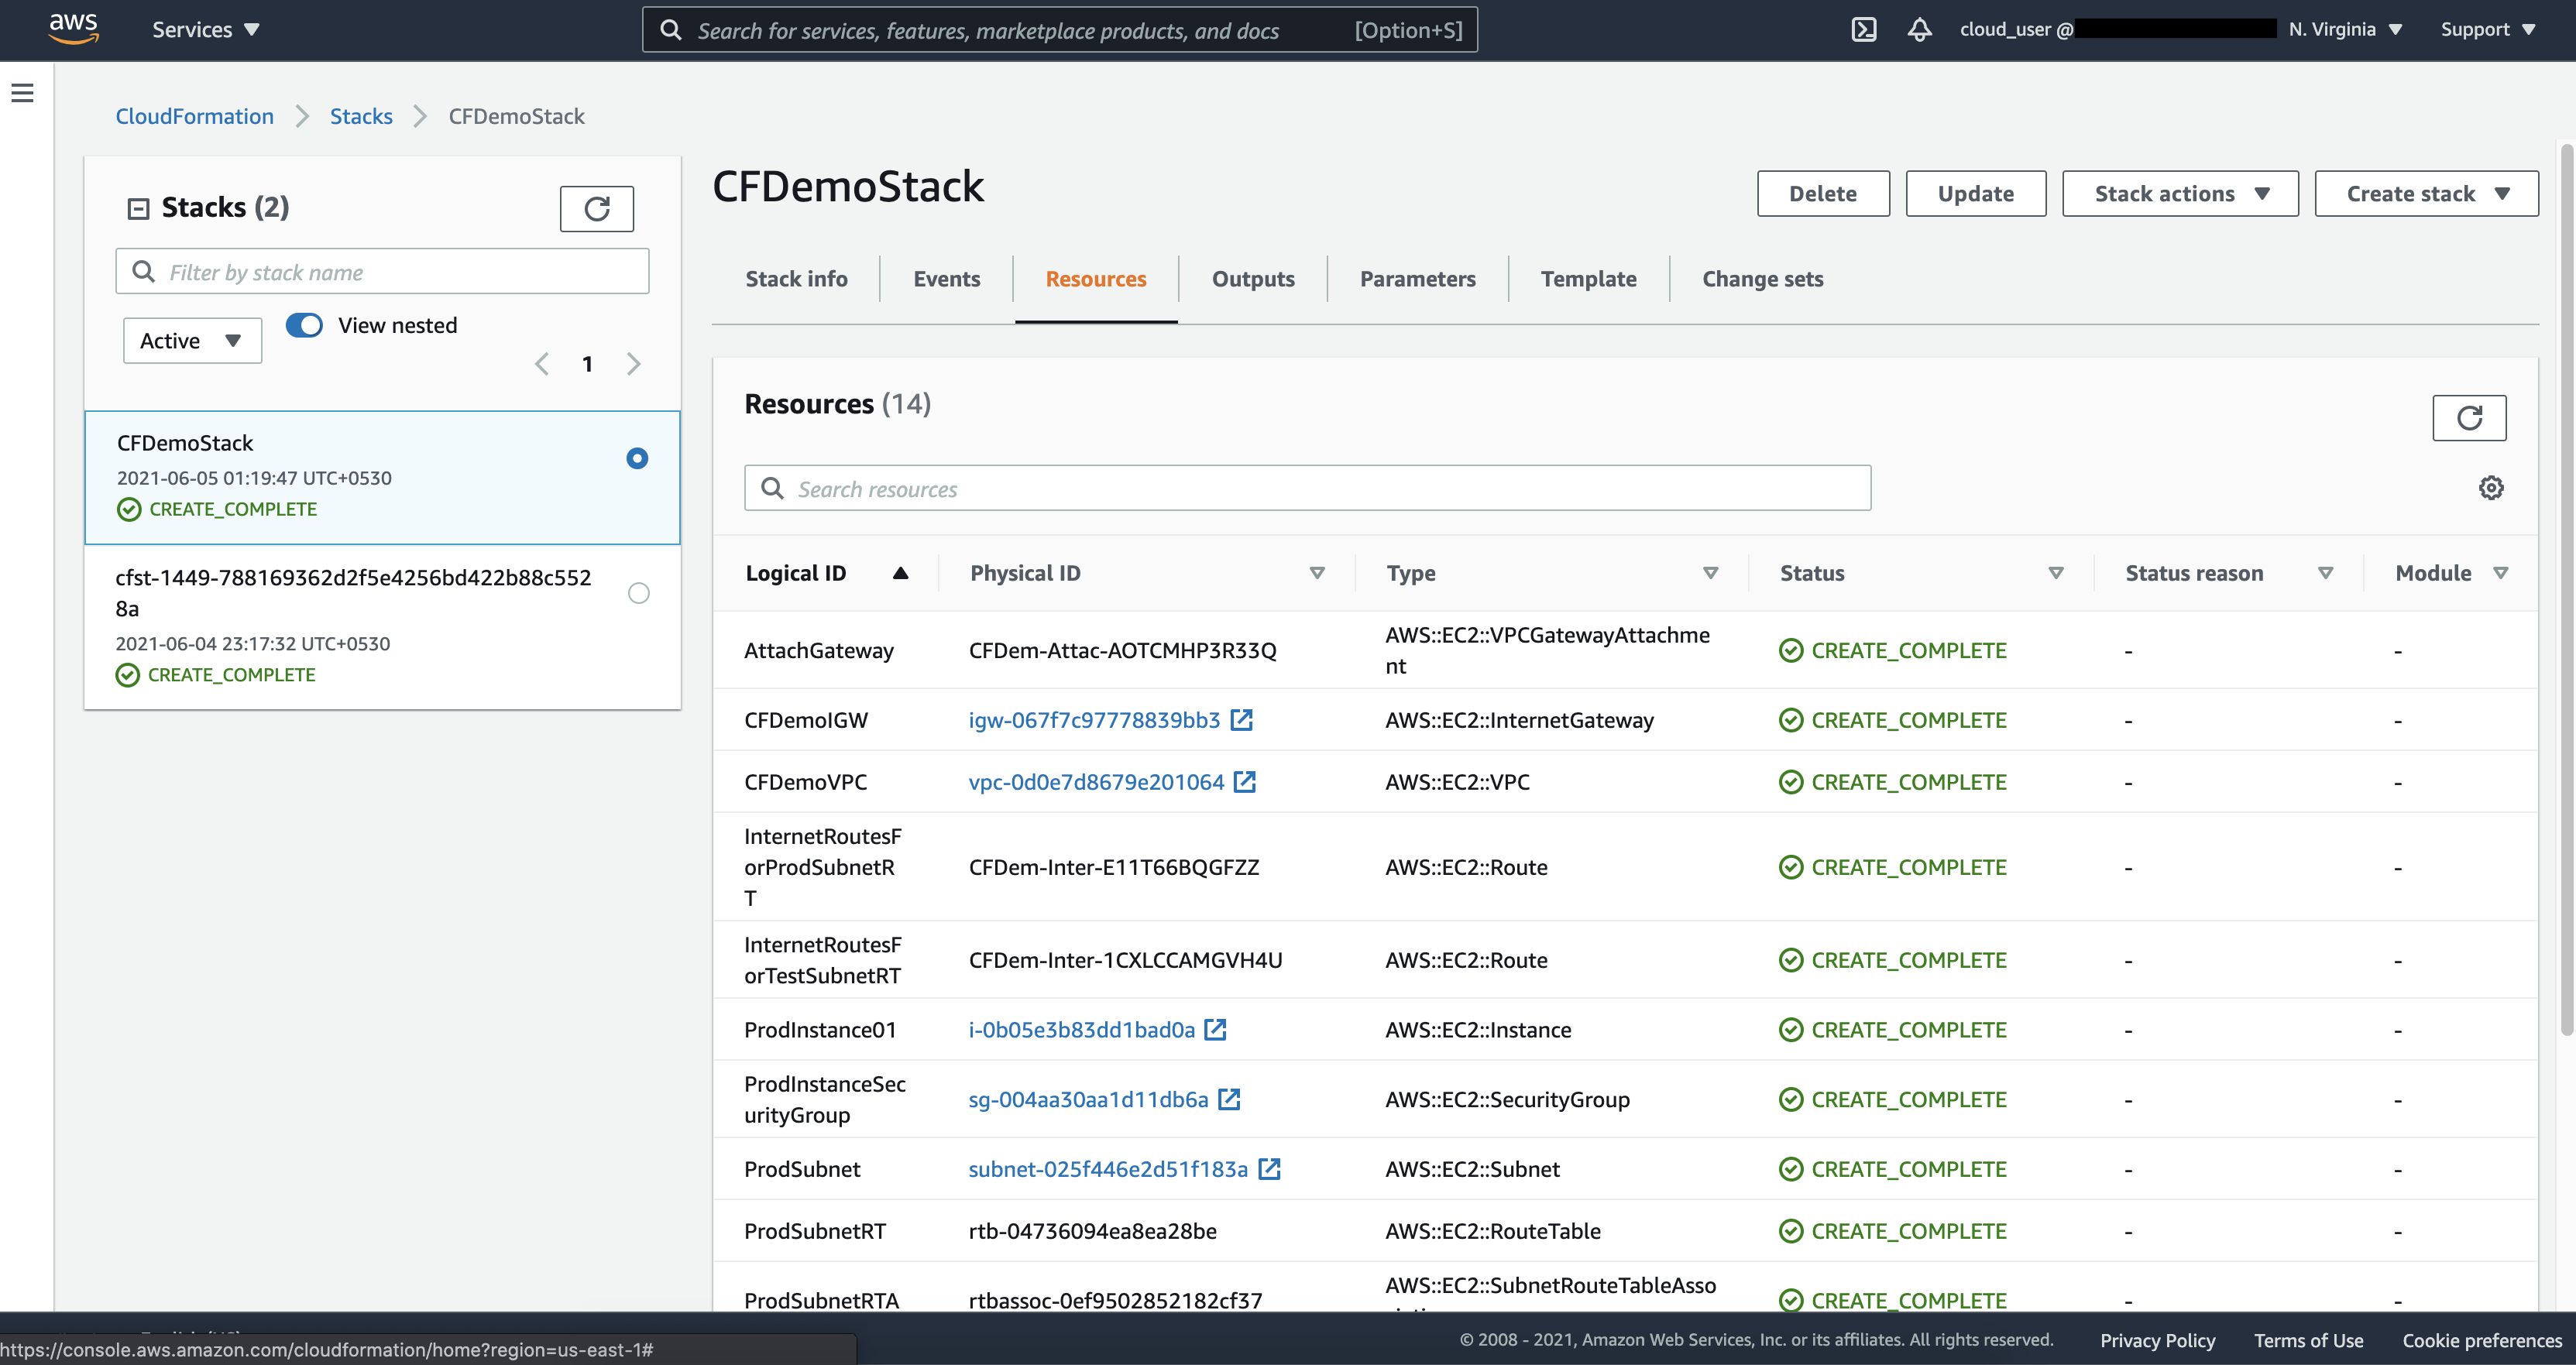Open external link icon for i-0b05e3b83dd1bad0a

coord(1215,1030)
